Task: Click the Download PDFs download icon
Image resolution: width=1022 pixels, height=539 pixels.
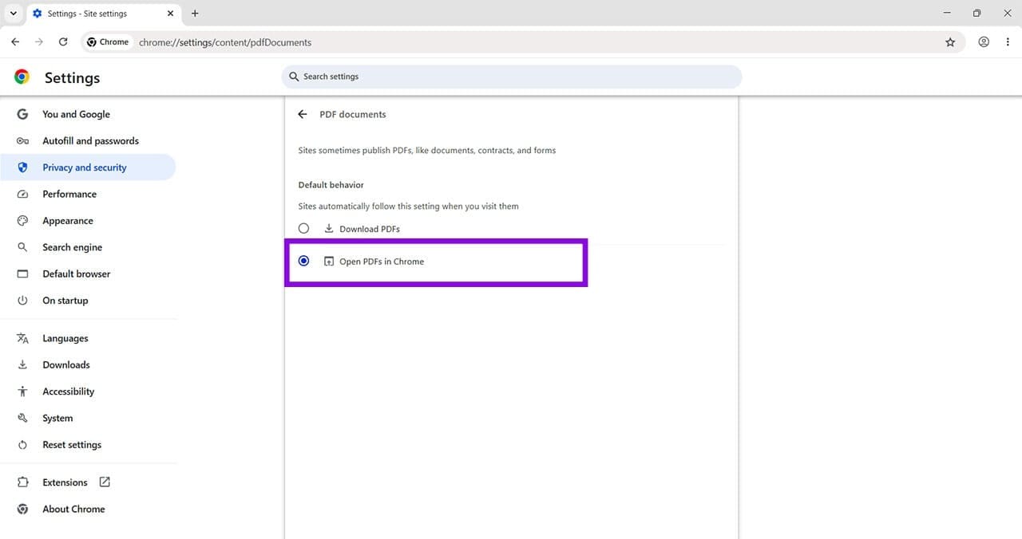Action: click(329, 229)
